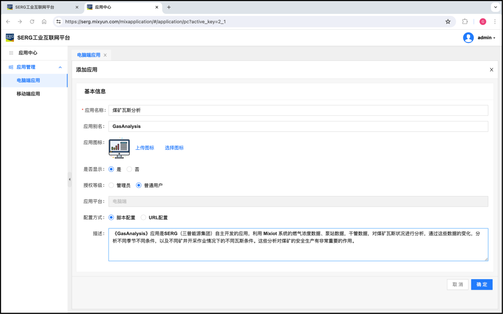Expand the browser tab search dropdown
The width and height of the screenshot is (503, 314).
[x=495, y=7]
